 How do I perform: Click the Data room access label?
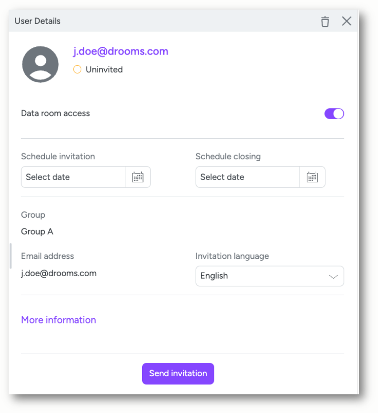click(56, 113)
